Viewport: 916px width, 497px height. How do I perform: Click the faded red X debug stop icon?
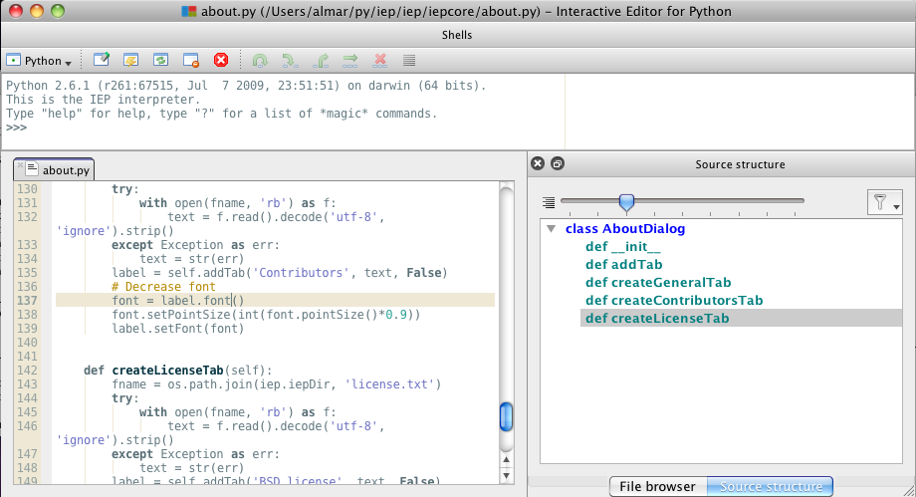pyautogui.click(x=380, y=60)
